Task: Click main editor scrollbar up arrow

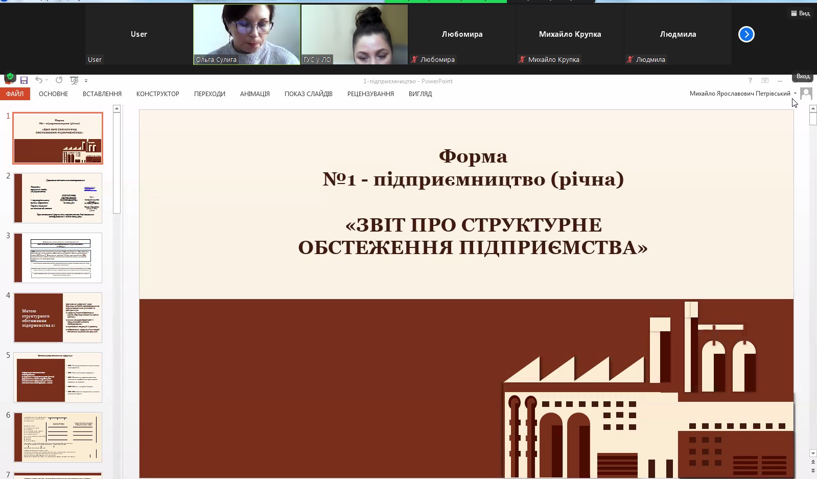Action: coord(813,108)
